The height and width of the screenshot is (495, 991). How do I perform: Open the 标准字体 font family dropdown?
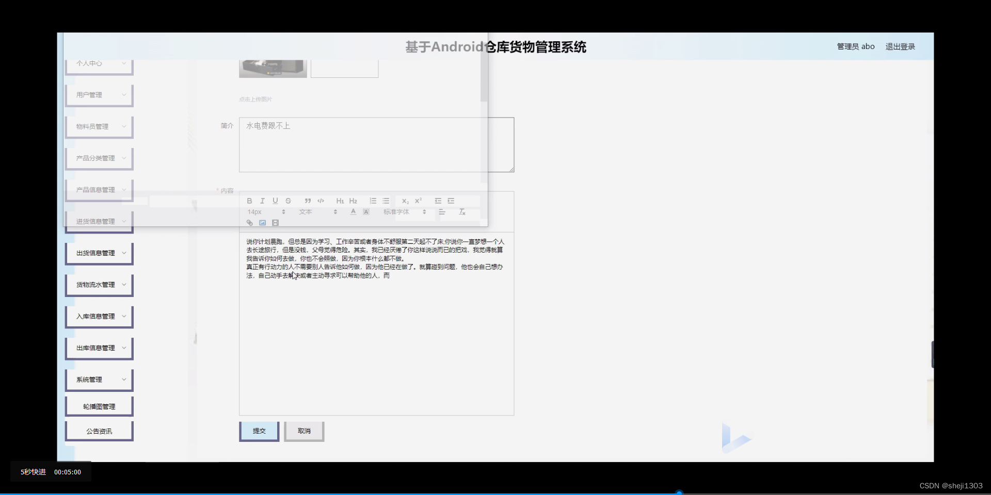[406, 211]
